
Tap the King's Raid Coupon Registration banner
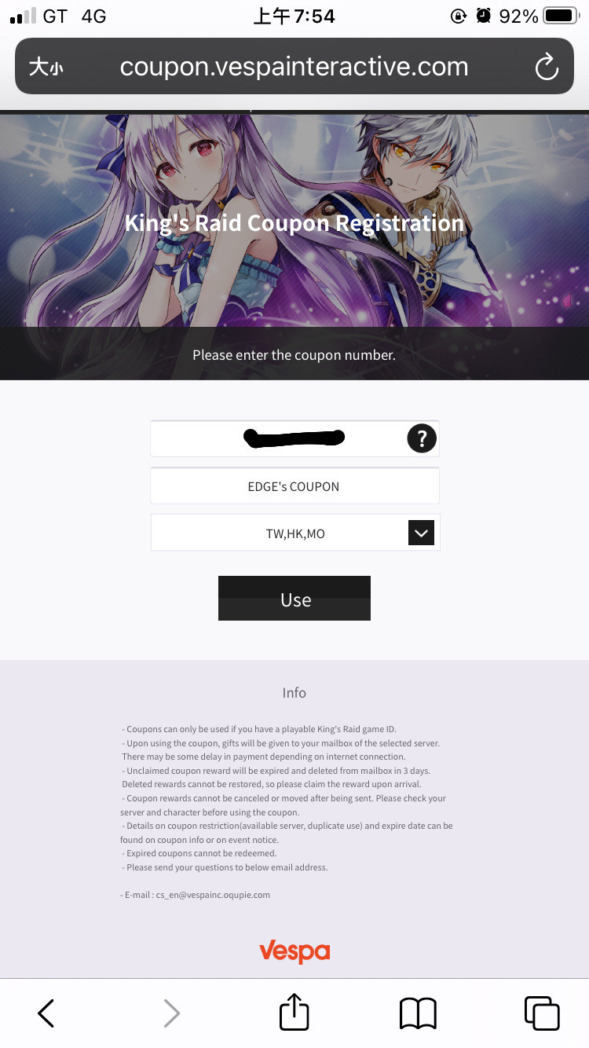click(x=294, y=224)
